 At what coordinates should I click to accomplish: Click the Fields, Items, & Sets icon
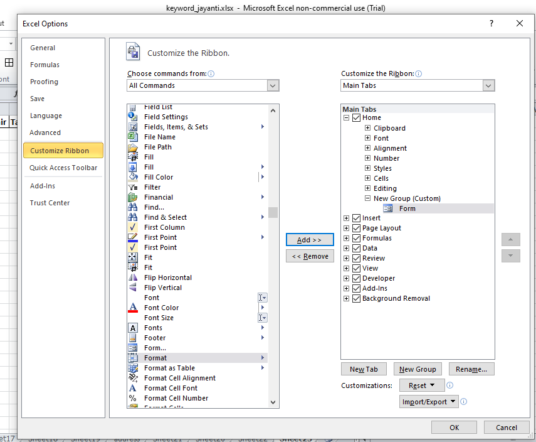(x=133, y=127)
